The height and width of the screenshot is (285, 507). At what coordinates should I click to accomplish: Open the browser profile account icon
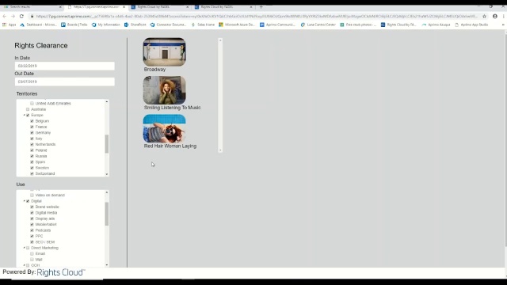[494, 16]
